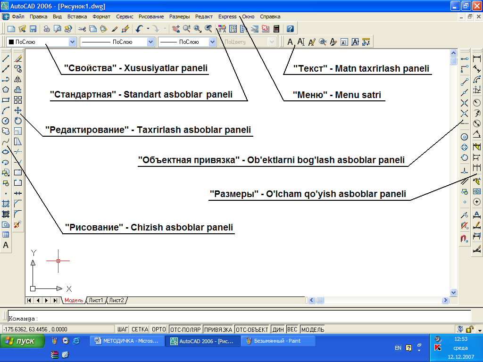This screenshot has height=362, width=483.
Task: Select the Angular Dimension tool
Action: (x=477, y=134)
